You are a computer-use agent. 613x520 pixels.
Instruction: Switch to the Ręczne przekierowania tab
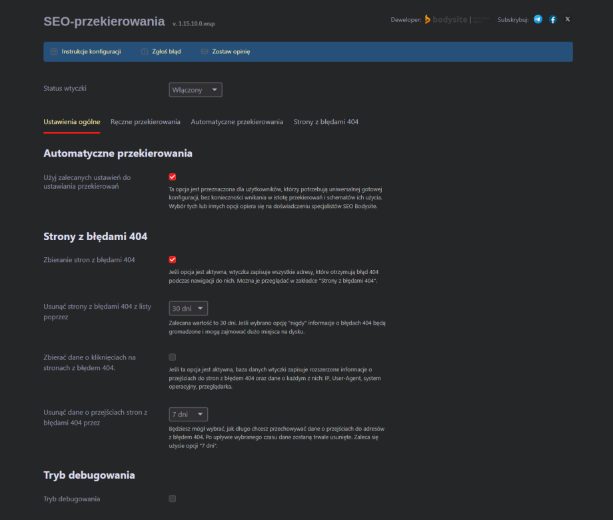pyautogui.click(x=145, y=122)
